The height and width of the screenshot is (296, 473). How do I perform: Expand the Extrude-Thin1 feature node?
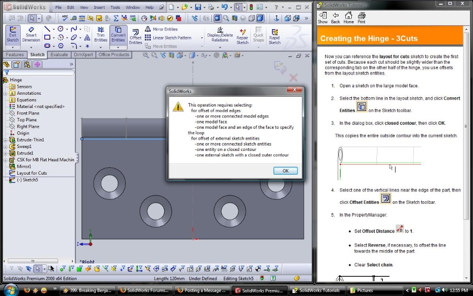coord(5,140)
